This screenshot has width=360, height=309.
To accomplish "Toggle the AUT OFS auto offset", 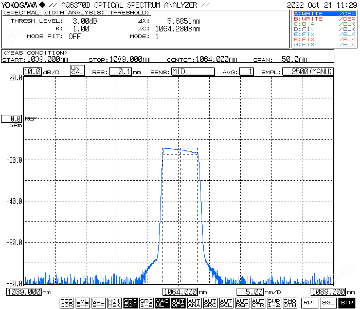I will [x=178, y=303].
